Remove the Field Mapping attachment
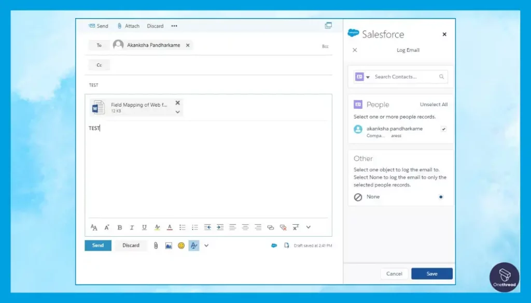The height and width of the screenshot is (303, 531). tap(177, 103)
